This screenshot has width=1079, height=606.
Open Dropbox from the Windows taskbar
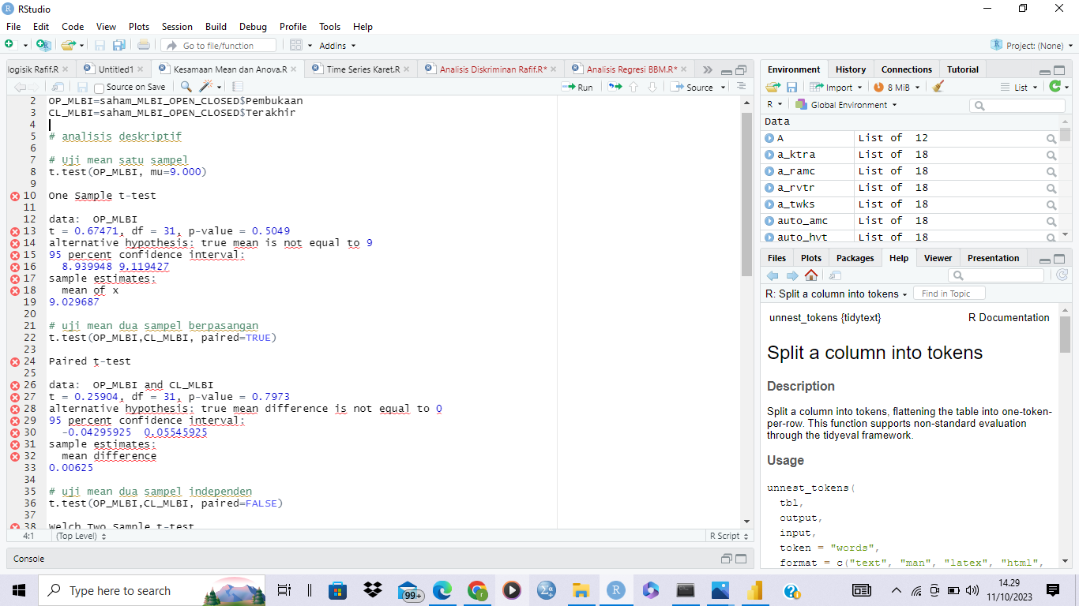click(373, 590)
